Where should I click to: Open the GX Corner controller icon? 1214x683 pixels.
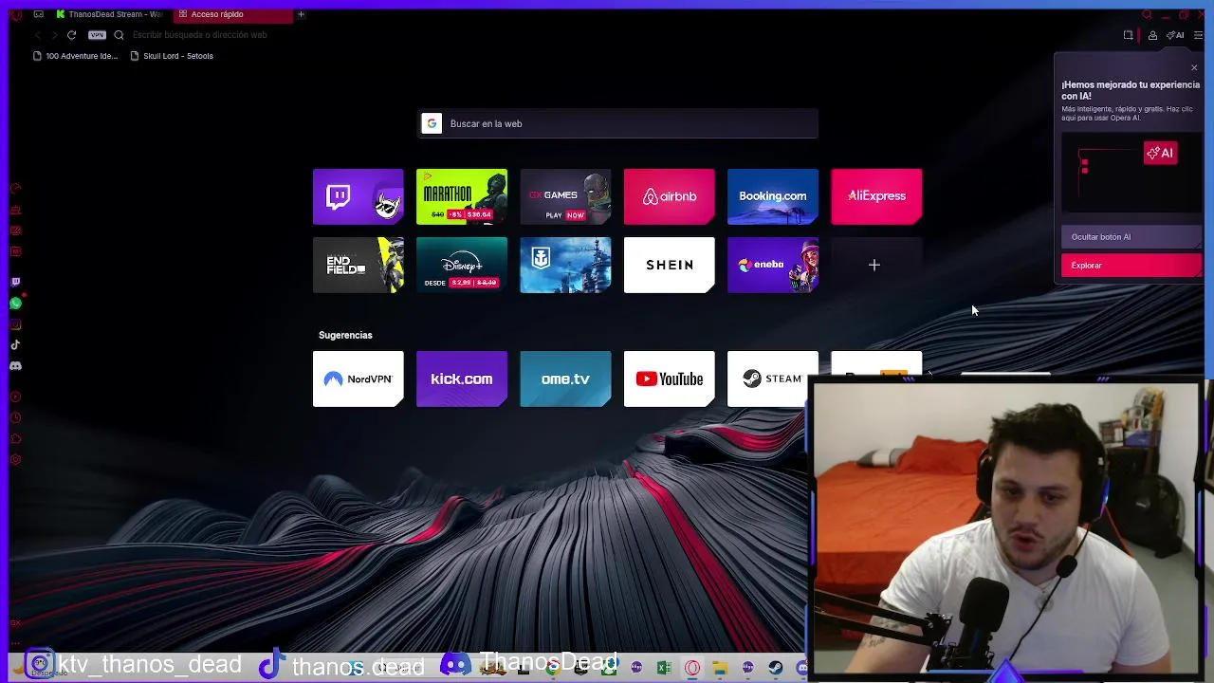point(38,14)
